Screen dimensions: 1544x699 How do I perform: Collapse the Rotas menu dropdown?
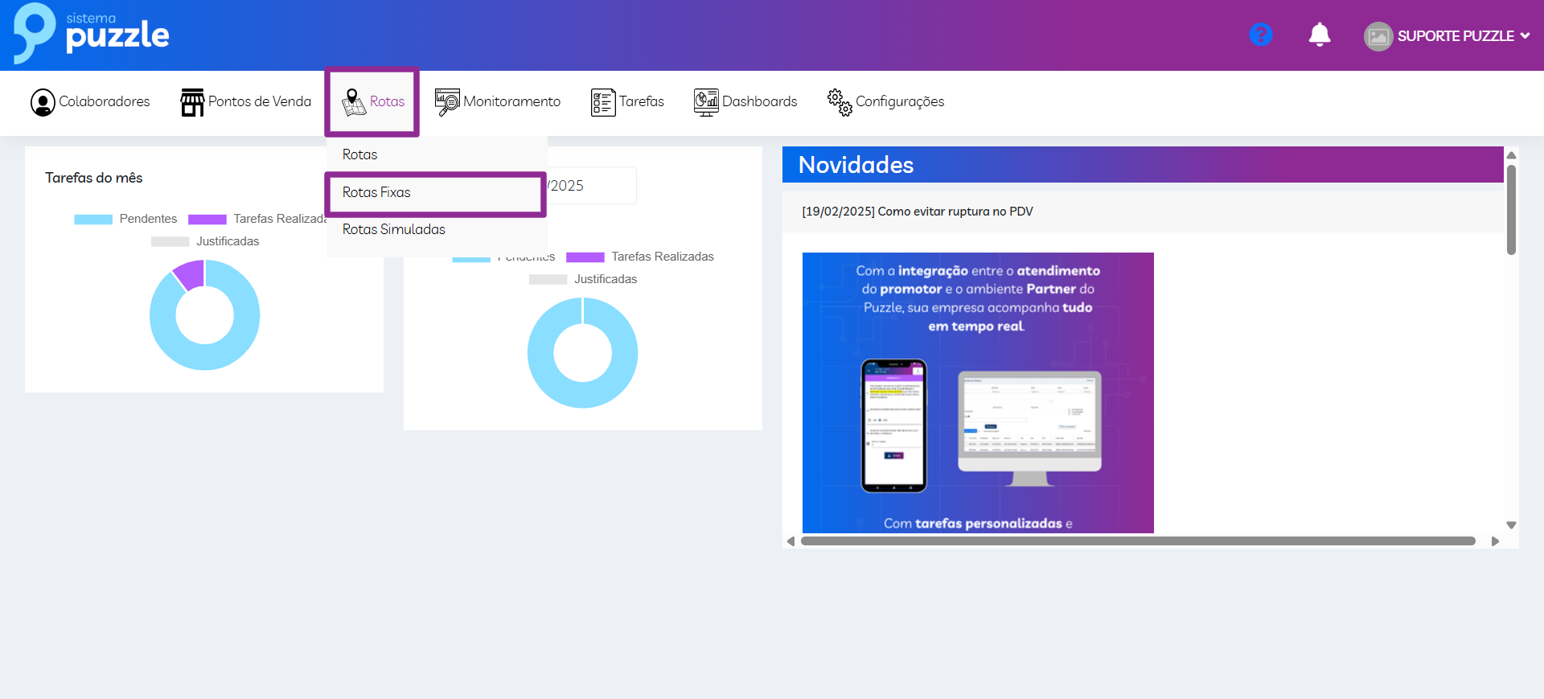(372, 102)
